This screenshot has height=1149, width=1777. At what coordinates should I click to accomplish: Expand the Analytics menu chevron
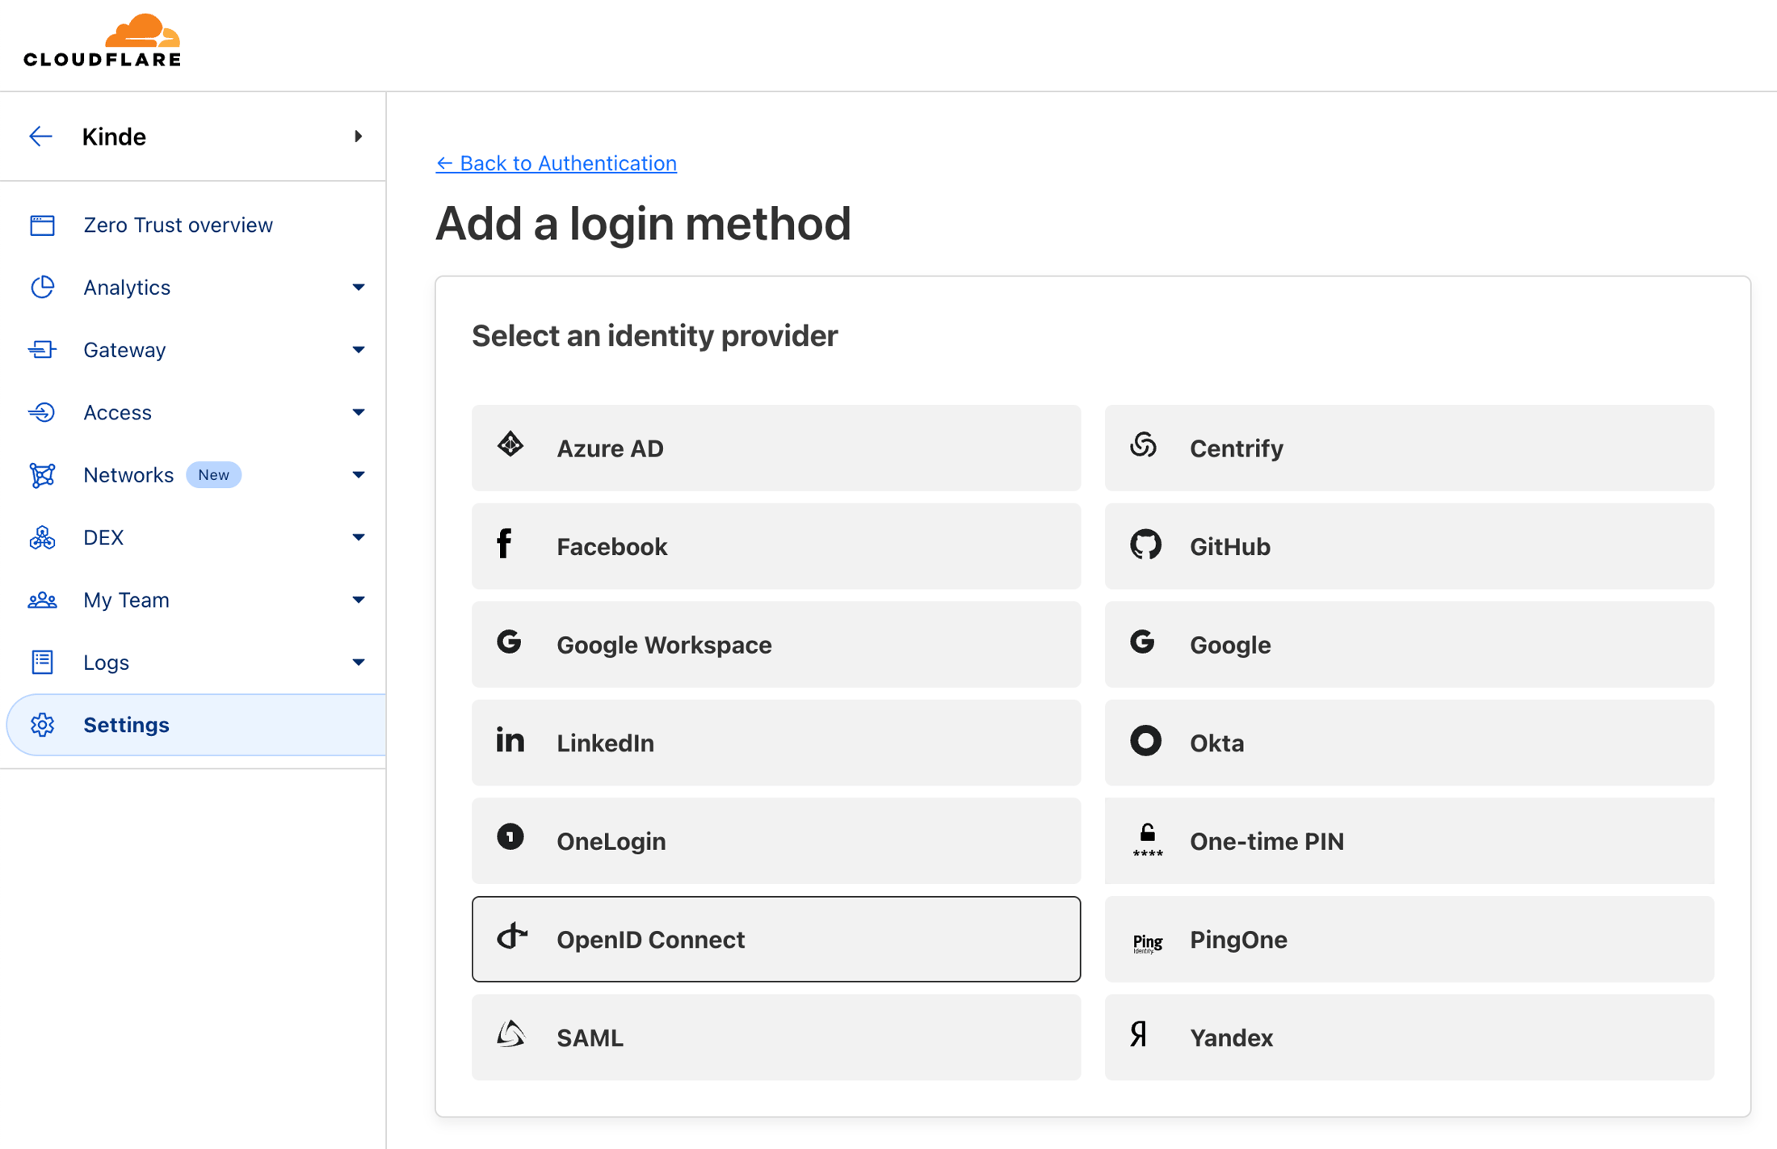coord(358,287)
